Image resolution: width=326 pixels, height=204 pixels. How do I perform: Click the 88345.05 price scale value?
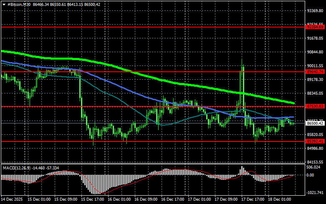(315, 93)
